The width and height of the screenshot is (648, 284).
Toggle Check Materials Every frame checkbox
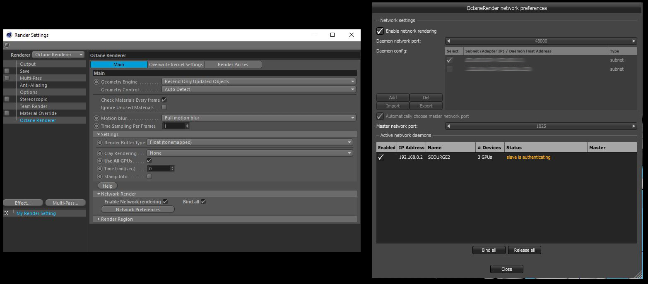164,100
